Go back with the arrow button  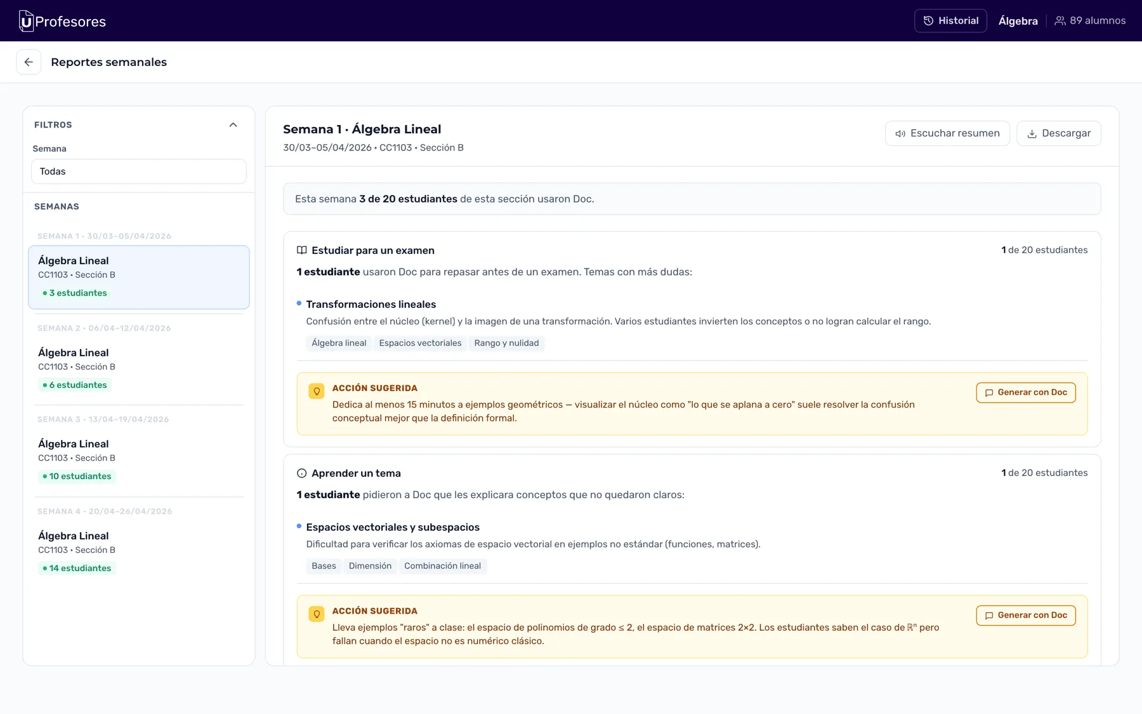[29, 62]
